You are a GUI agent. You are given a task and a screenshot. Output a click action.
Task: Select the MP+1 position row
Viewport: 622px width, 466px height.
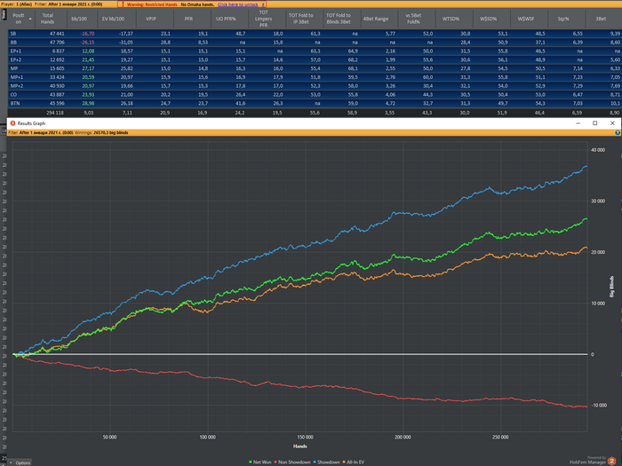point(315,77)
